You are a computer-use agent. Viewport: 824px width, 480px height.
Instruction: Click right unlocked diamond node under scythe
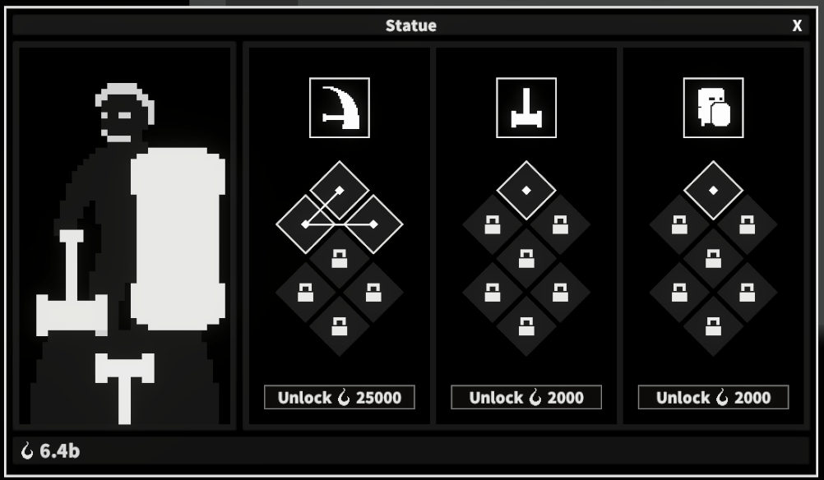(373, 224)
